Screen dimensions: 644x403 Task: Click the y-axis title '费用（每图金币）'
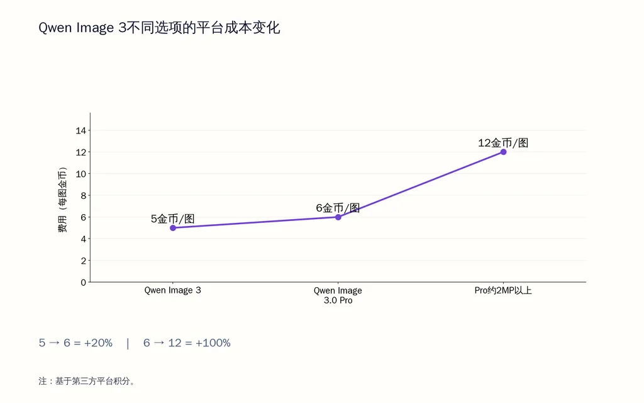(62, 200)
